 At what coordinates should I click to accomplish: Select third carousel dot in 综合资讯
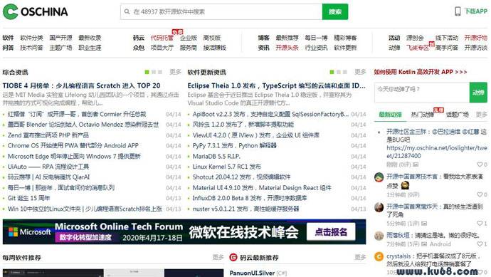pyautogui.click(x=160, y=72)
